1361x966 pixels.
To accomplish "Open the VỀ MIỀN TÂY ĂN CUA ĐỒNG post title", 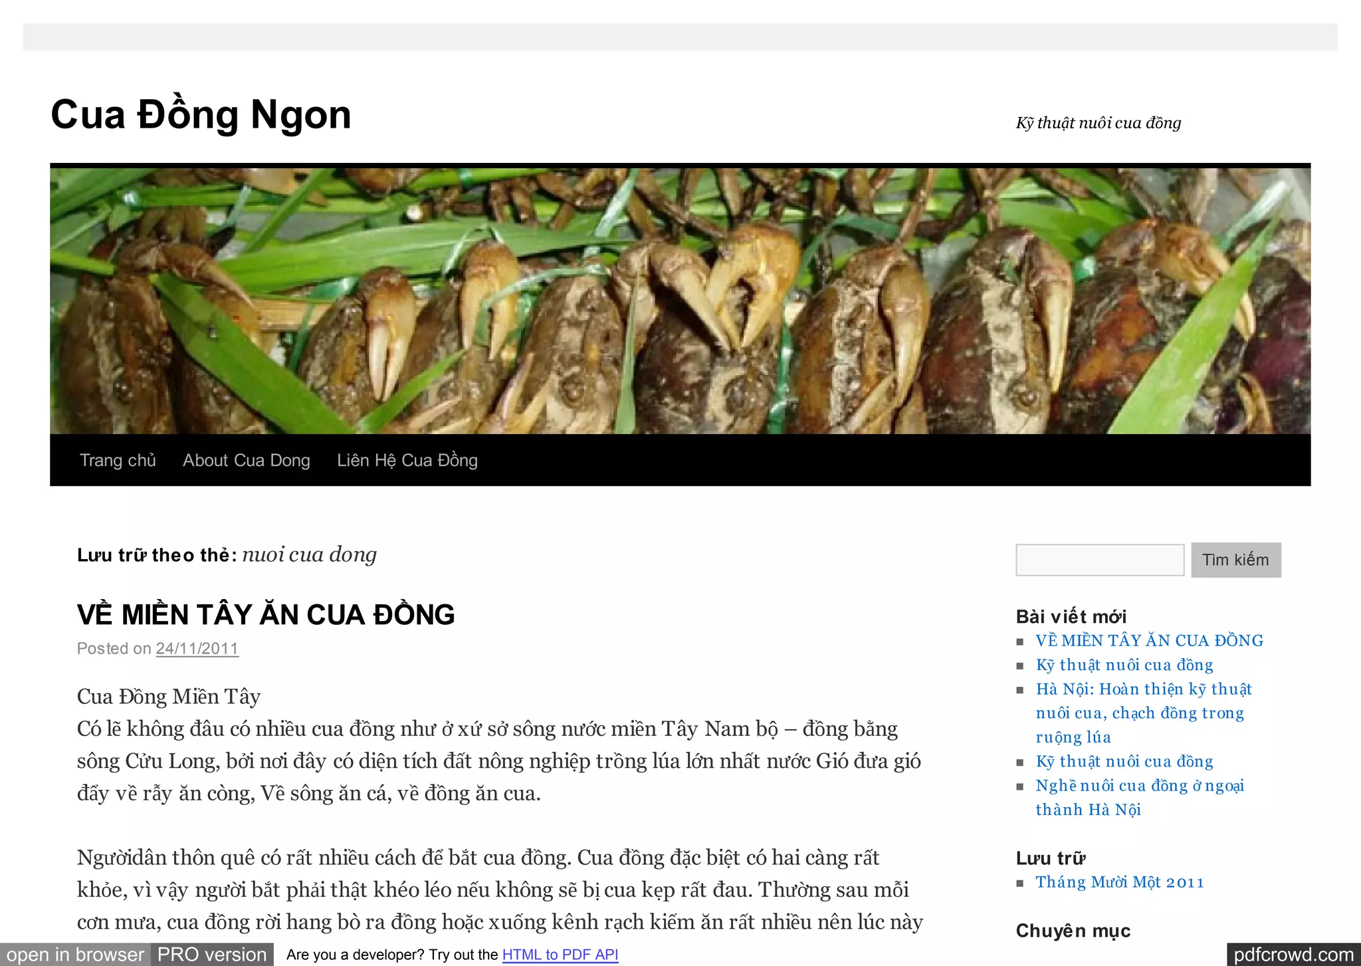I will click(266, 614).
